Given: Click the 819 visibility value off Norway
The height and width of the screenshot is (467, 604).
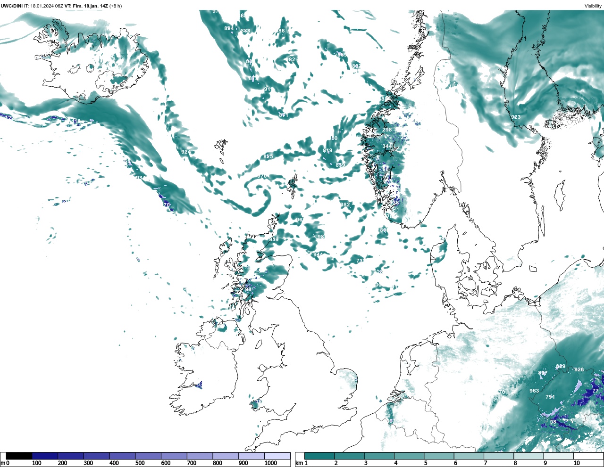Looking at the screenshot, I should (327, 150).
